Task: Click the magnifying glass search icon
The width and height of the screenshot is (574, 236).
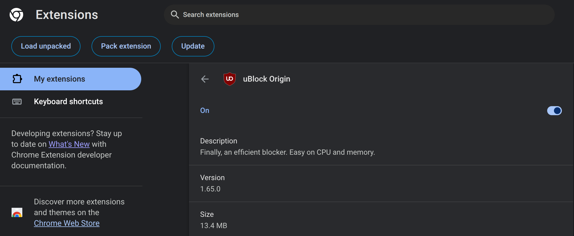Action: click(x=175, y=15)
